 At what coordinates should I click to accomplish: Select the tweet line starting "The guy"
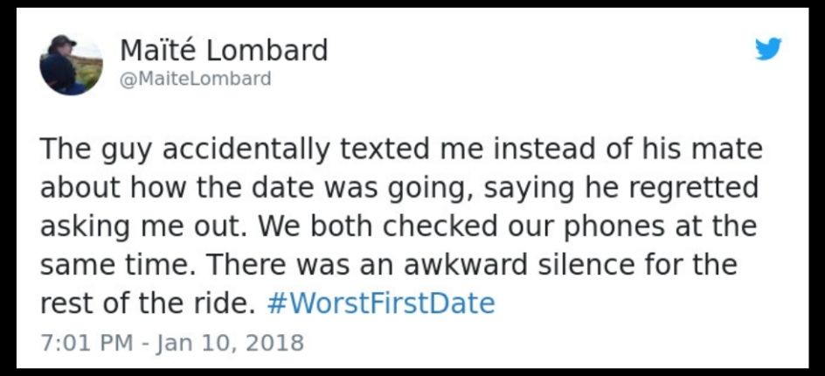[x=401, y=151]
